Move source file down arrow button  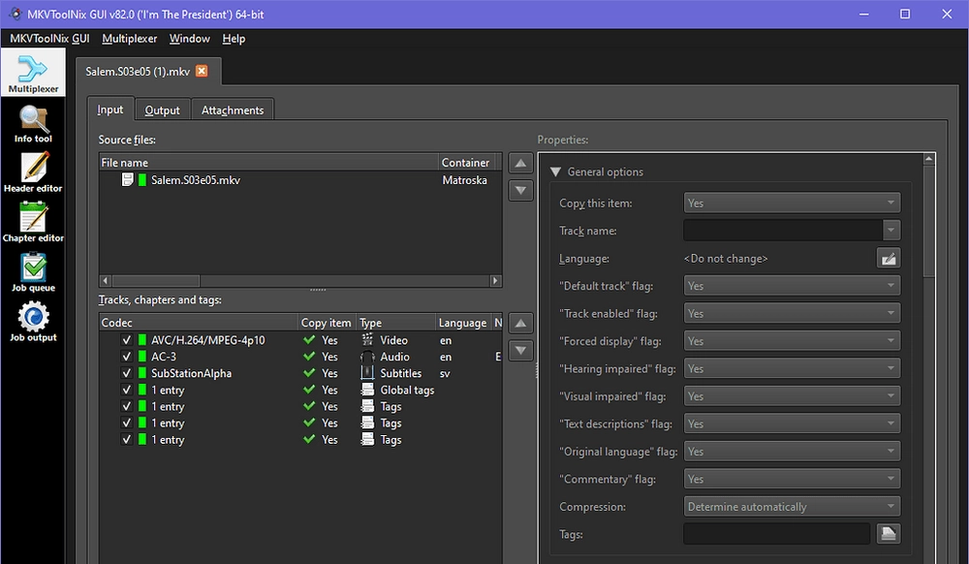pyautogui.click(x=520, y=190)
